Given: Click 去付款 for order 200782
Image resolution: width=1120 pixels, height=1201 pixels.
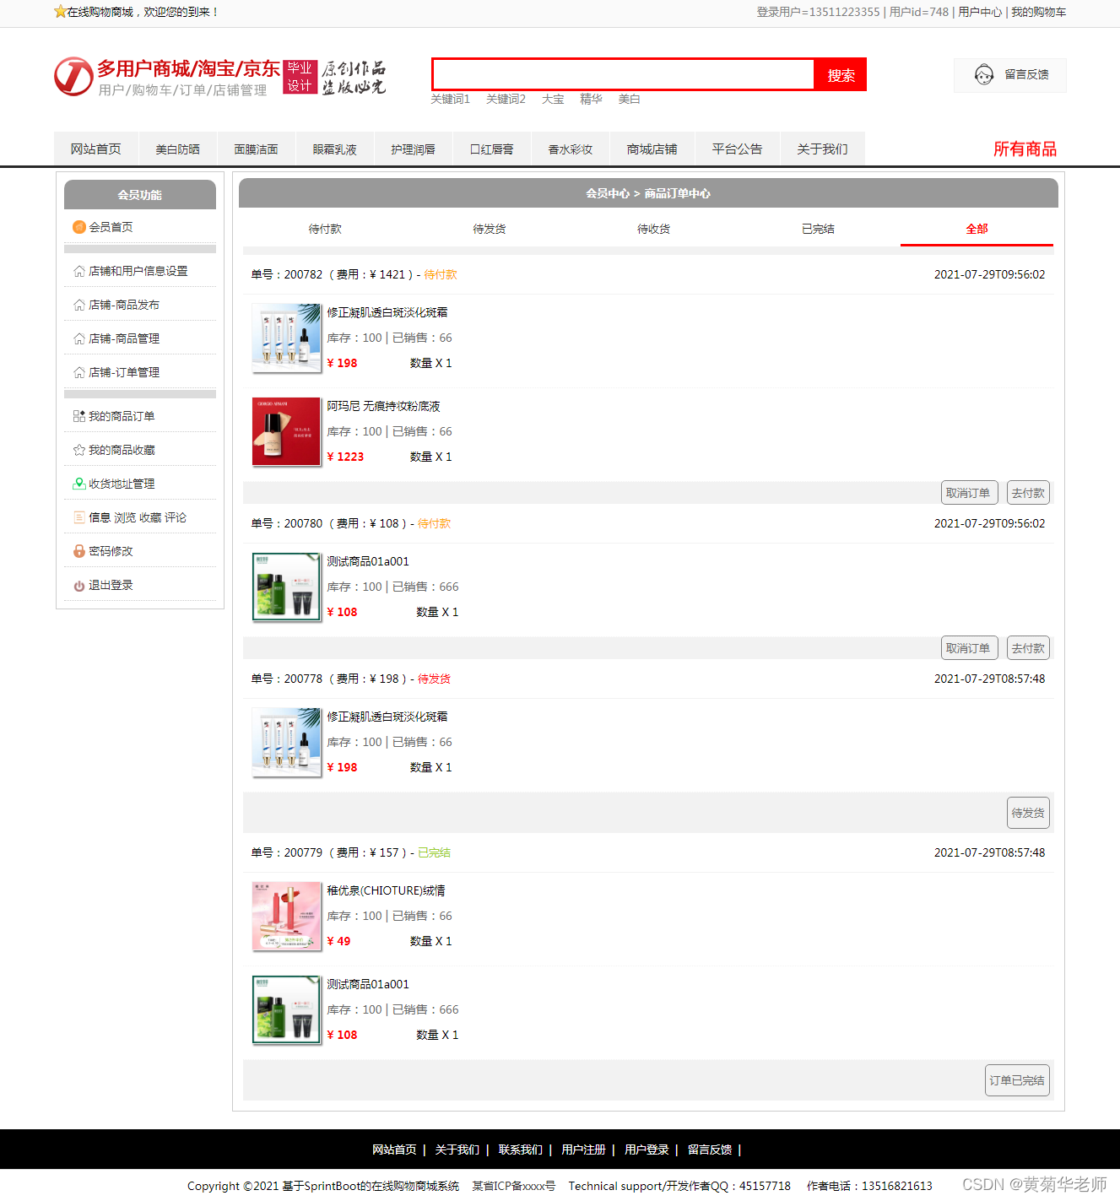Looking at the screenshot, I should click(1028, 492).
